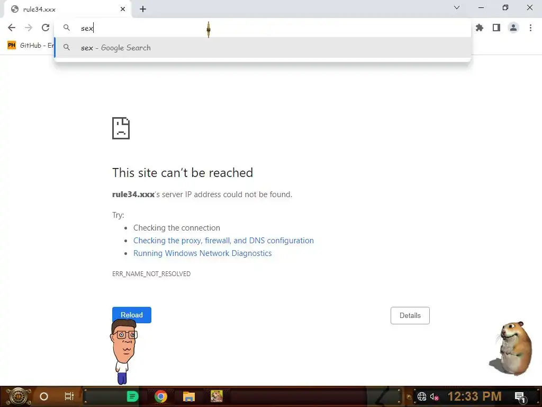Click the ERR_NAME_NOT_RESOLVED text
Screen dimensions: 542x407
click(x=151, y=274)
